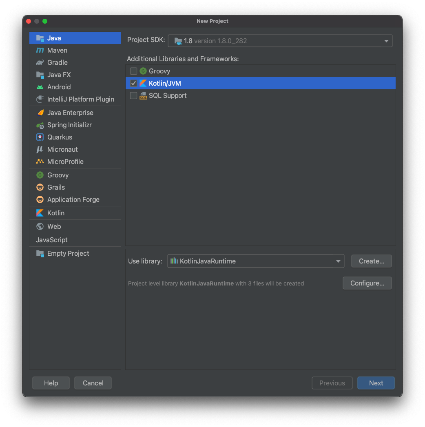Click the KotlinJavaRuntime library icon
425x427 pixels.
click(174, 261)
